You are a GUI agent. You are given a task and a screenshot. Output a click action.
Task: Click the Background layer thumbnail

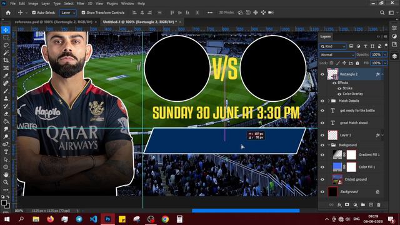(x=332, y=192)
